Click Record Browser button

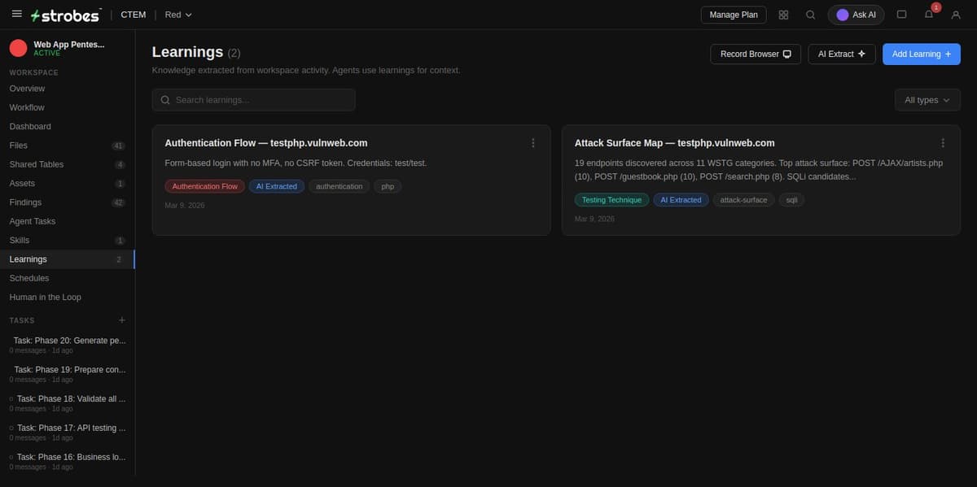tap(756, 54)
